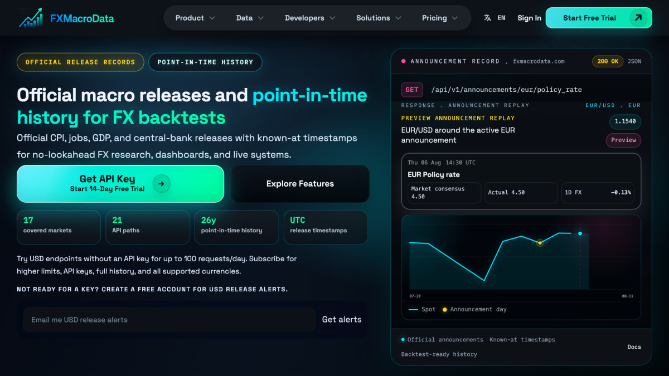Click the 1.1540 rate badge

tap(625, 121)
